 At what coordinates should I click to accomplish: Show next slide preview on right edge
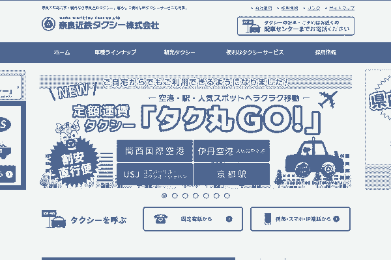coord(378,130)
